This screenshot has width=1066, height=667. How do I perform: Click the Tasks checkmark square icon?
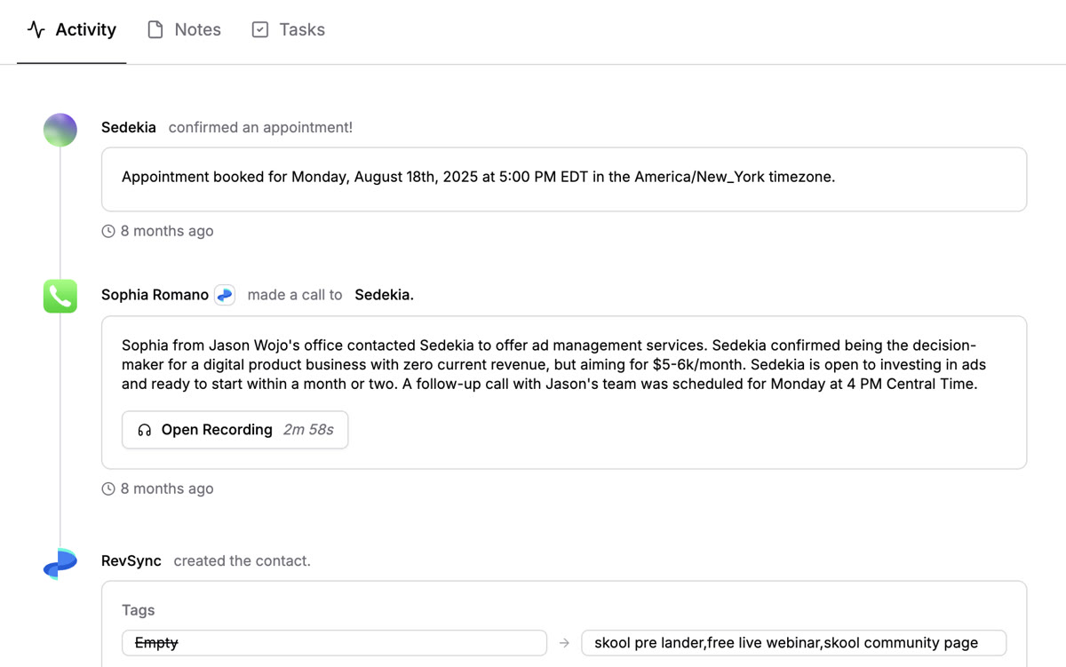[259, 29]
